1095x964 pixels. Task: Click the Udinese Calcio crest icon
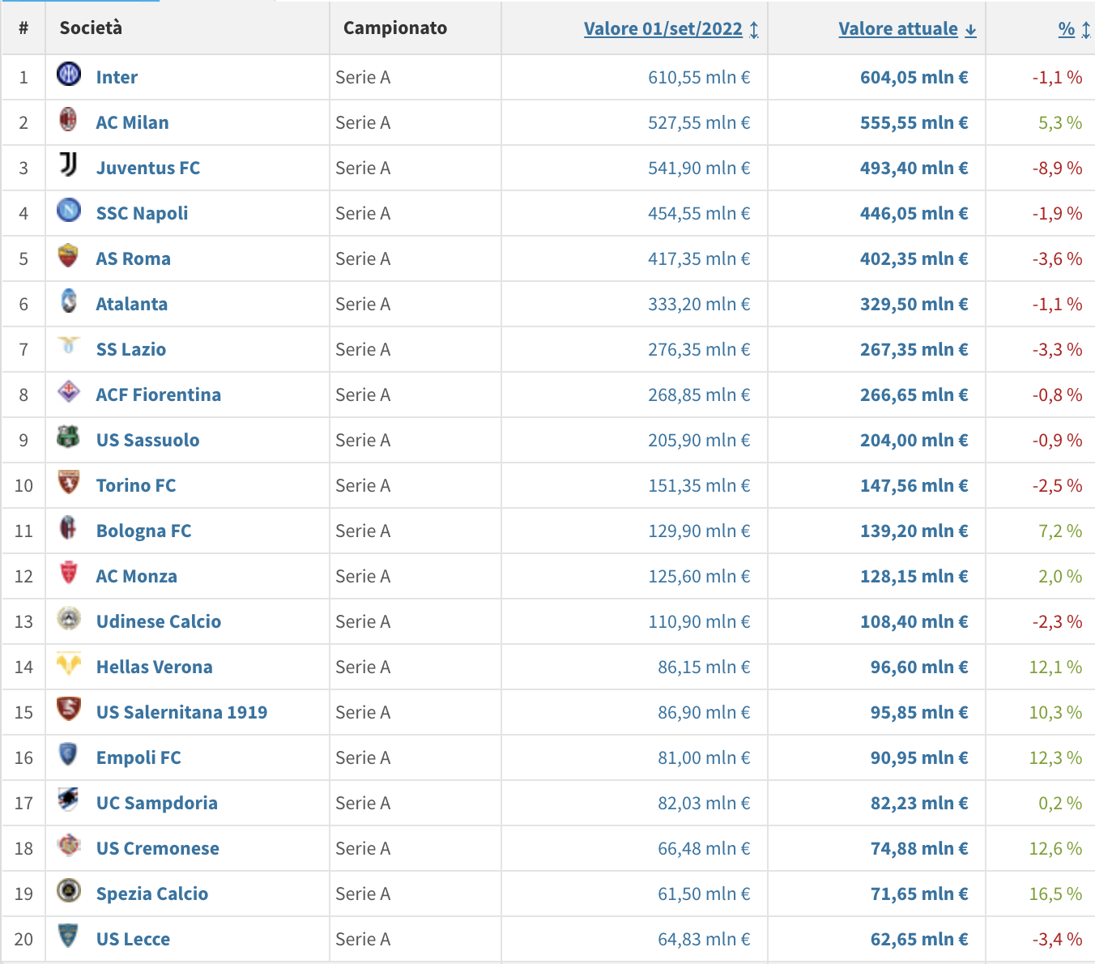[x=69, y=618]
